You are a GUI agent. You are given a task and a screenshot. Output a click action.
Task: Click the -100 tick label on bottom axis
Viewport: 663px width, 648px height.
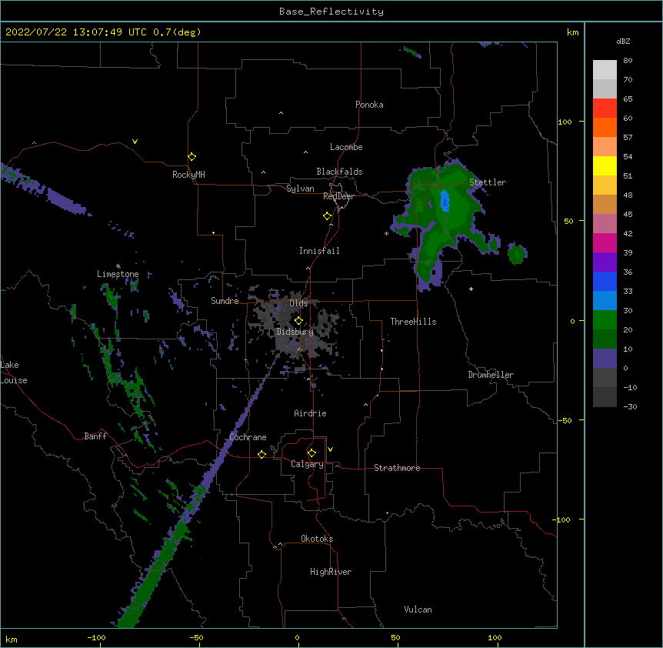(96, 638)
